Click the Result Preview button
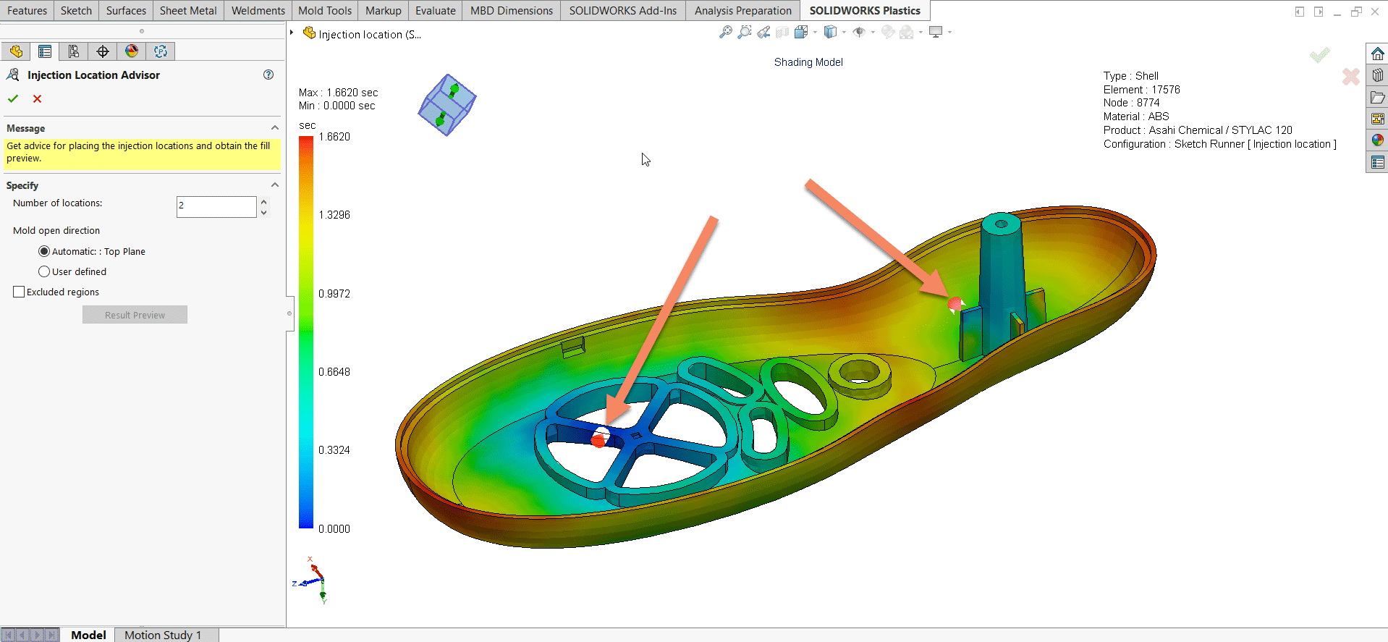1388x642 pixels. click(x=135, y=315)
